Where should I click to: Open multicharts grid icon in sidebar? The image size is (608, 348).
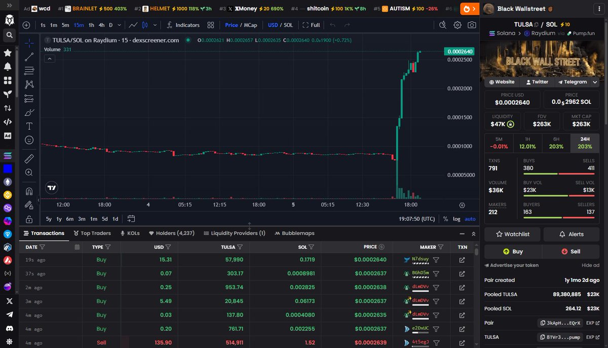(8, 80)
